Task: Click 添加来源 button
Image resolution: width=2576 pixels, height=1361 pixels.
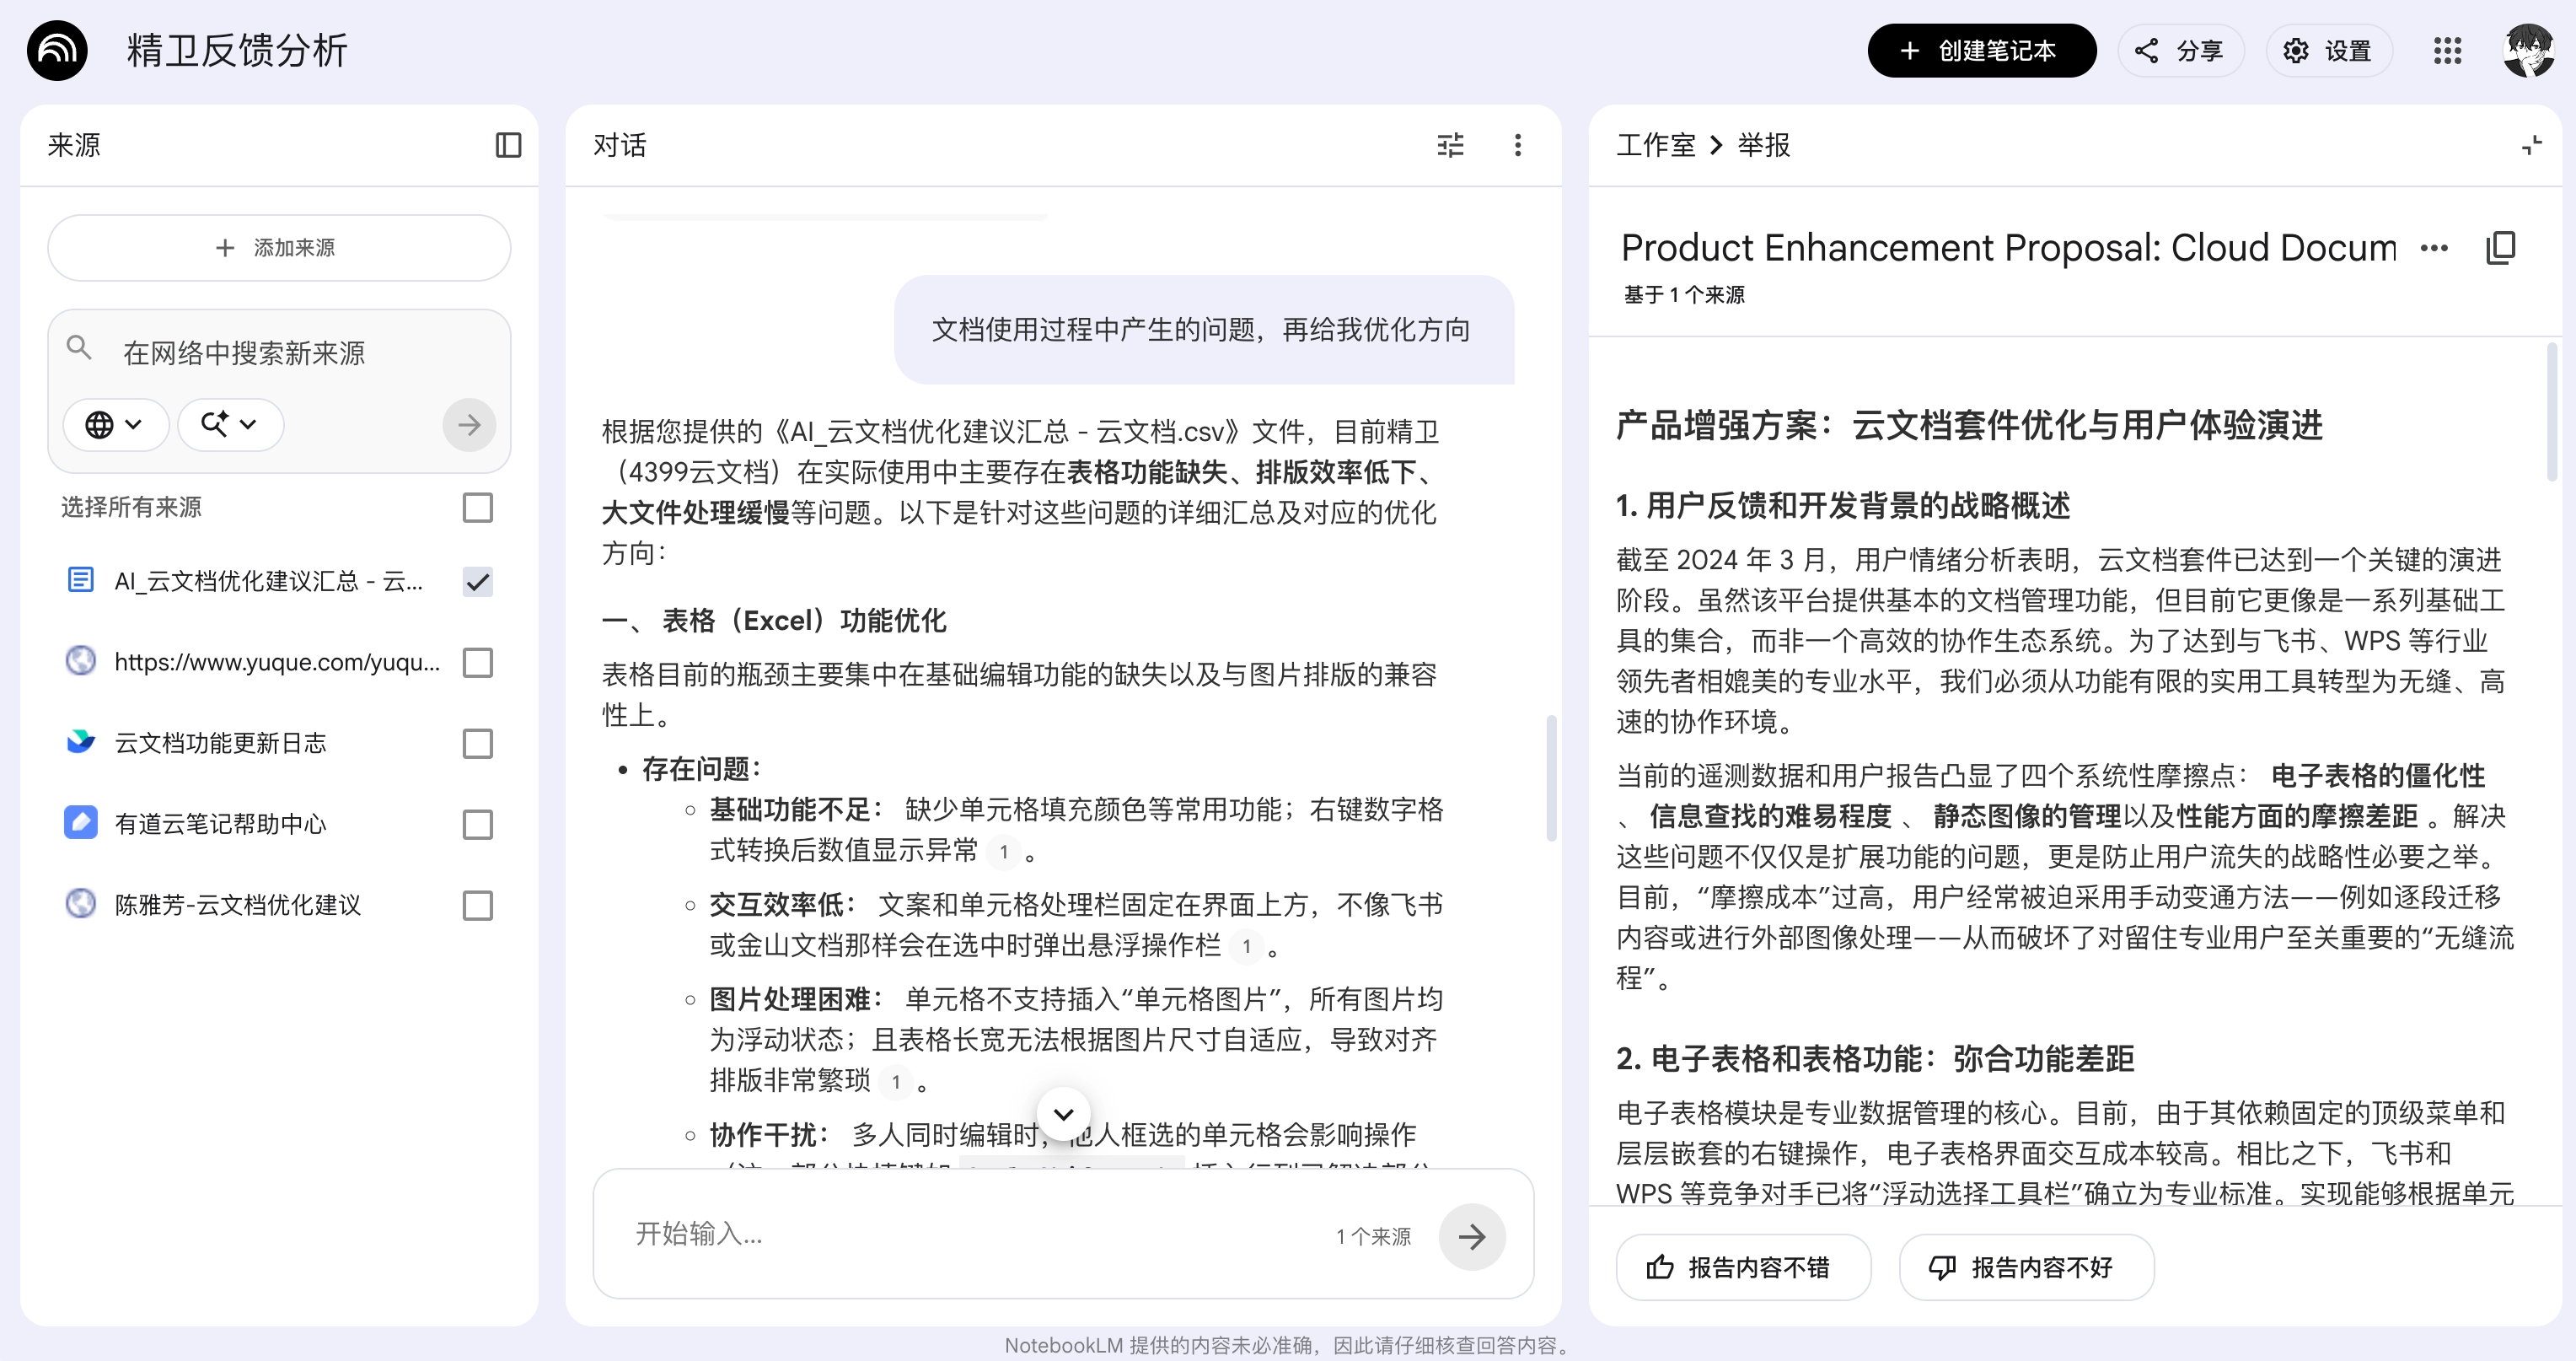Action: coord(279,247)
